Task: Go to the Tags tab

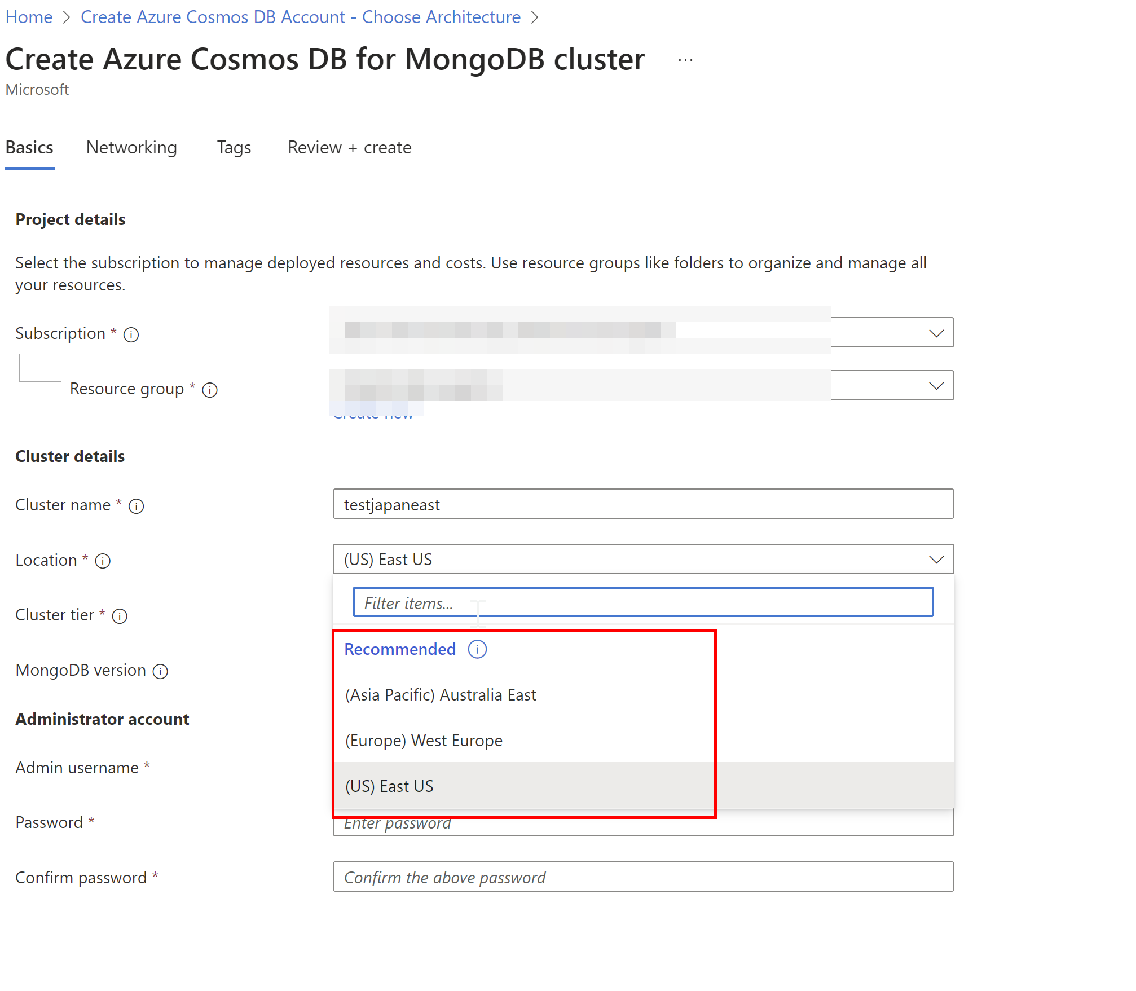Action: tap(234, 147)
